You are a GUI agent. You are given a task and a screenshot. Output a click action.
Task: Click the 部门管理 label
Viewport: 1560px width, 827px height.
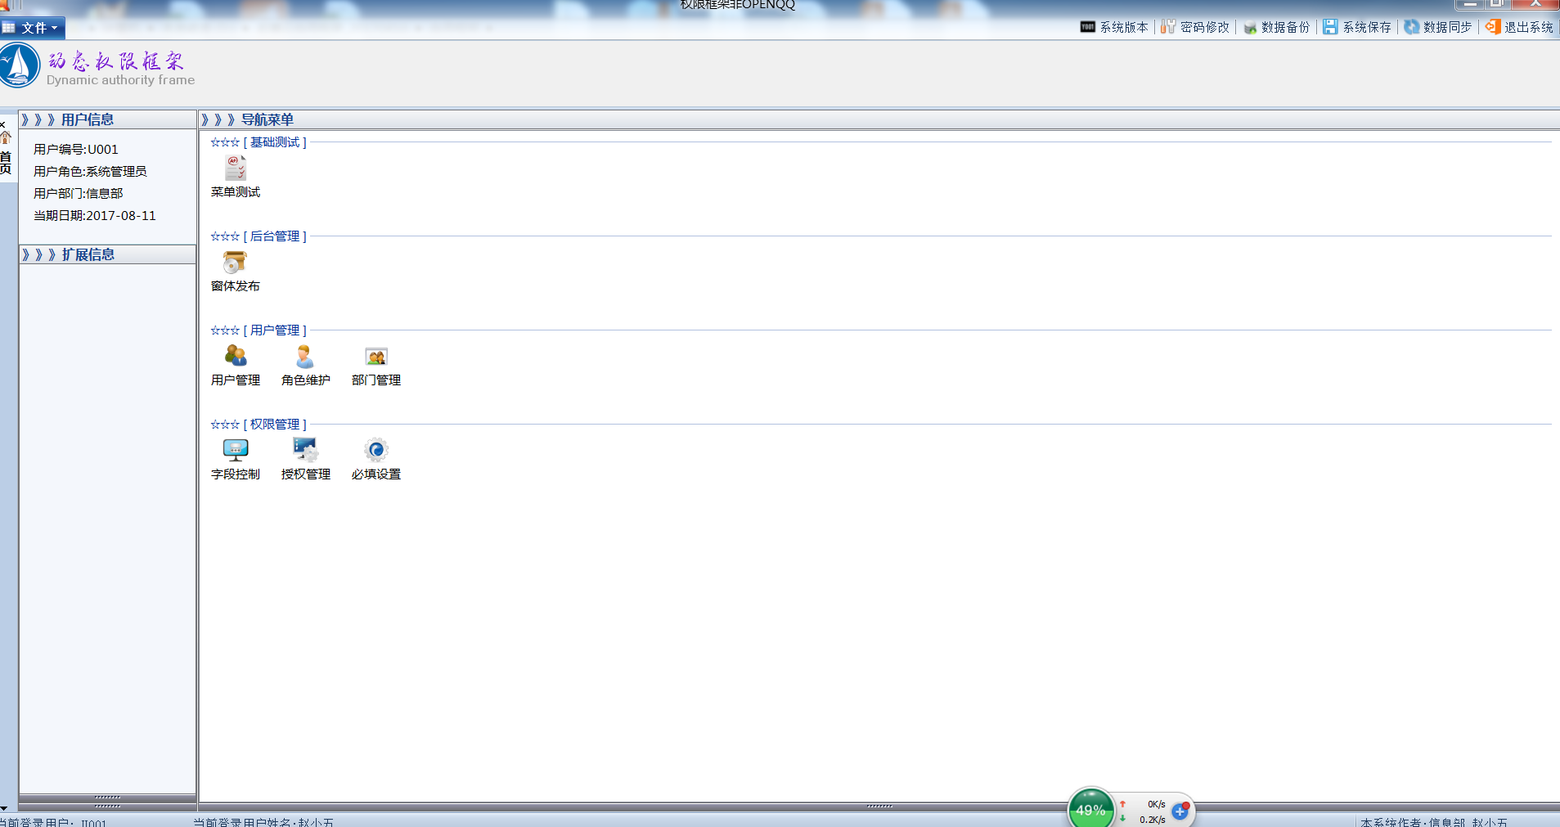[x=376, y=380]
